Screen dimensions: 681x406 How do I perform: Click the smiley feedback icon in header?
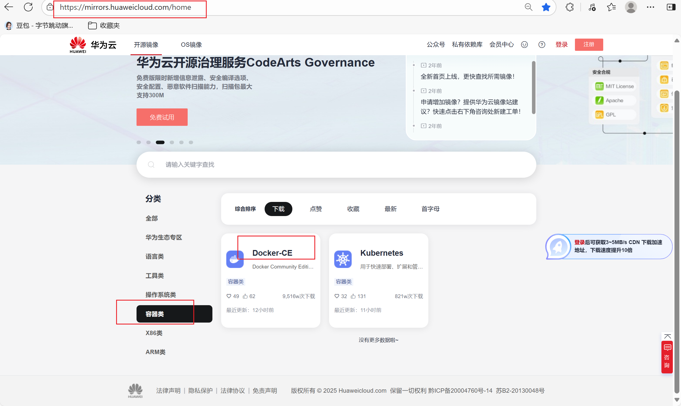[524, 45]
